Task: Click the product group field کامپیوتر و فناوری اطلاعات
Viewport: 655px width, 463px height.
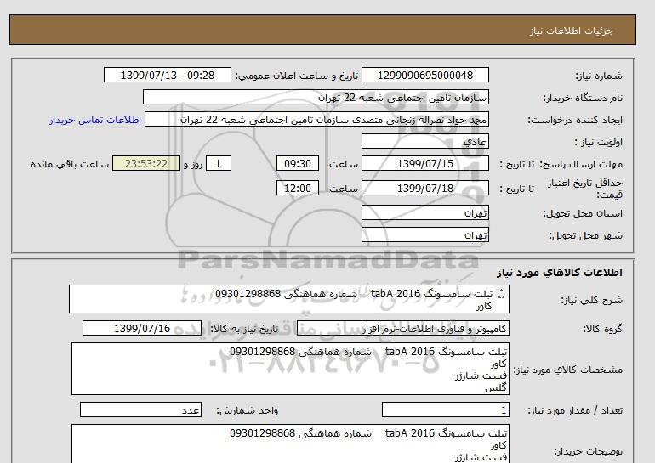Action: 403,329
